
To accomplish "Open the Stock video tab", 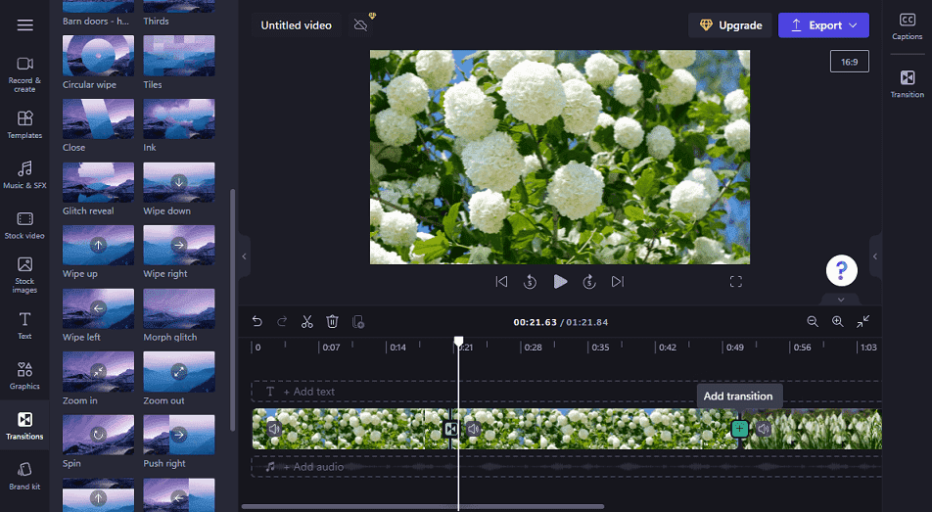I will click(x=24, y=225).
